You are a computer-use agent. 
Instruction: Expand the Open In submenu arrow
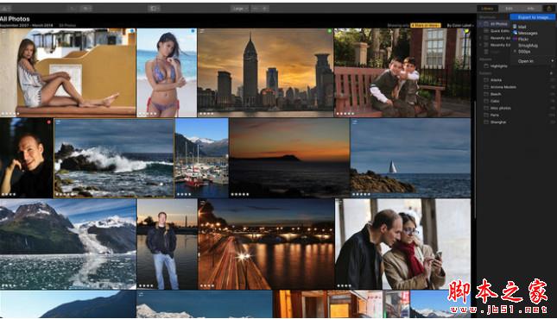(x=552, y=60)
